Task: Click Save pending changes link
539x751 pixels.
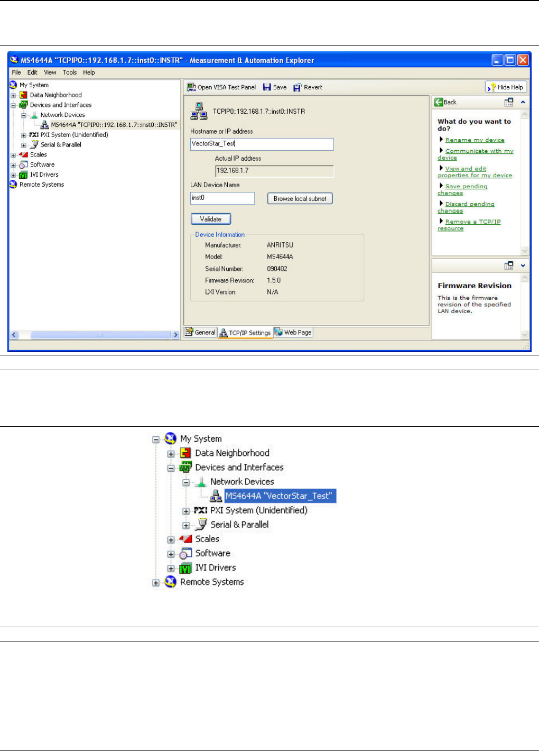Action: [462, 189]
